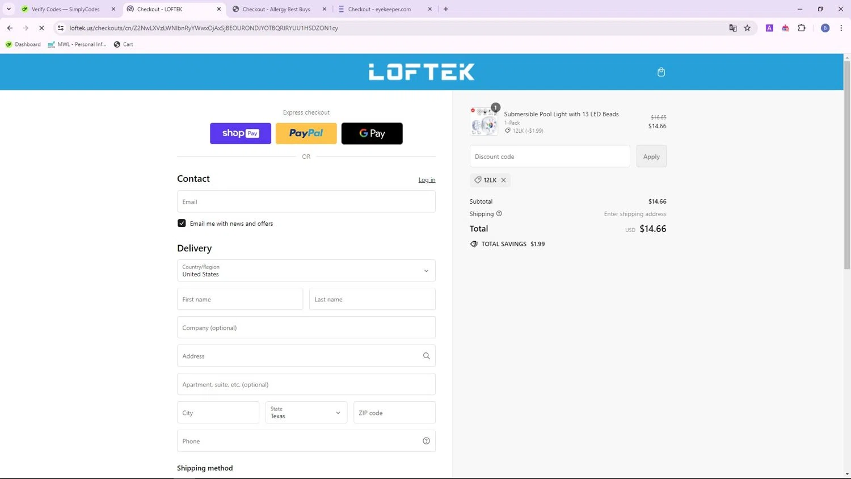Close the eyekeeper.com checkout tab
Screen dimensions: 851x479
[x=429, y=9]
